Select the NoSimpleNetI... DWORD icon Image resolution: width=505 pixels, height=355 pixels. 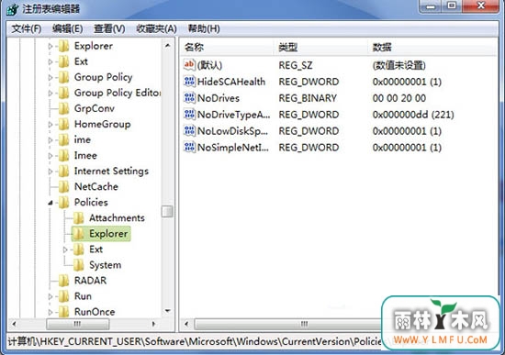[x=189, y=147]
